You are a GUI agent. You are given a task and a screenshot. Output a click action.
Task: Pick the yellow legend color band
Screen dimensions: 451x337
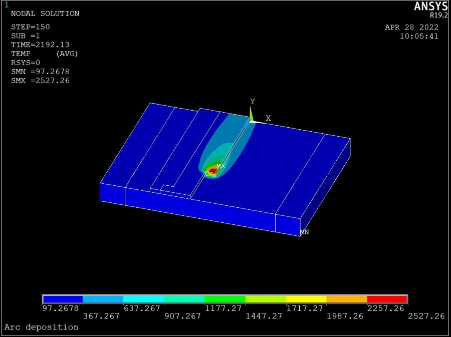(x=306, y=299)
